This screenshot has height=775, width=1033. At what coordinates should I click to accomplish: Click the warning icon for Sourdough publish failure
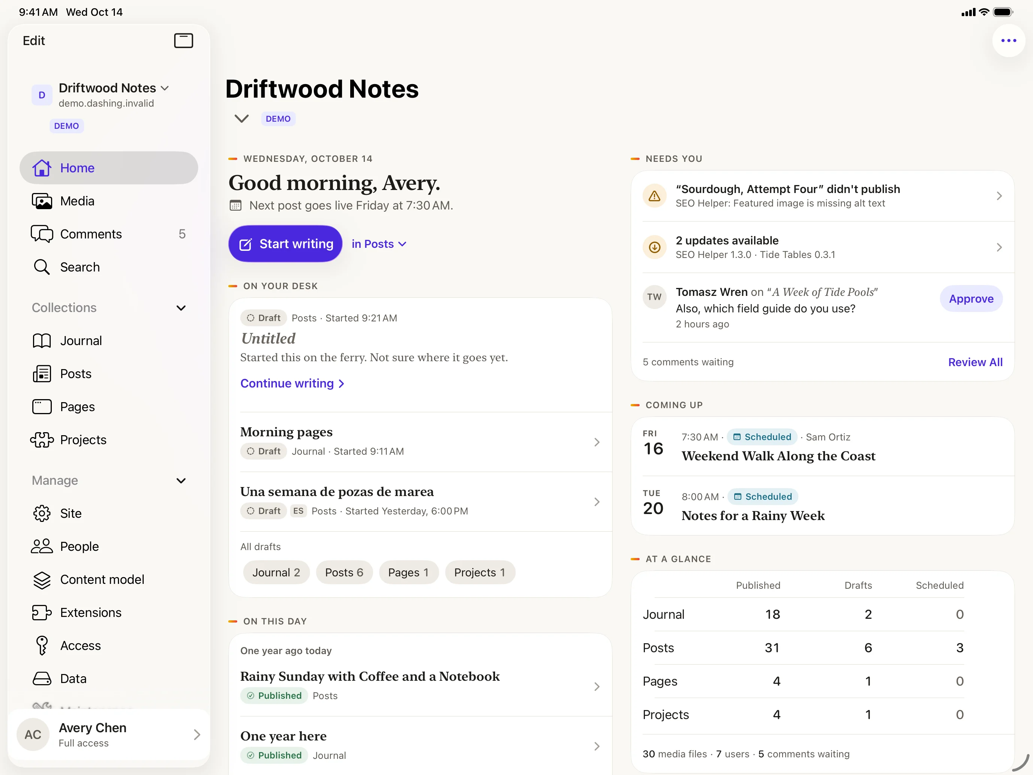point(655,196)
